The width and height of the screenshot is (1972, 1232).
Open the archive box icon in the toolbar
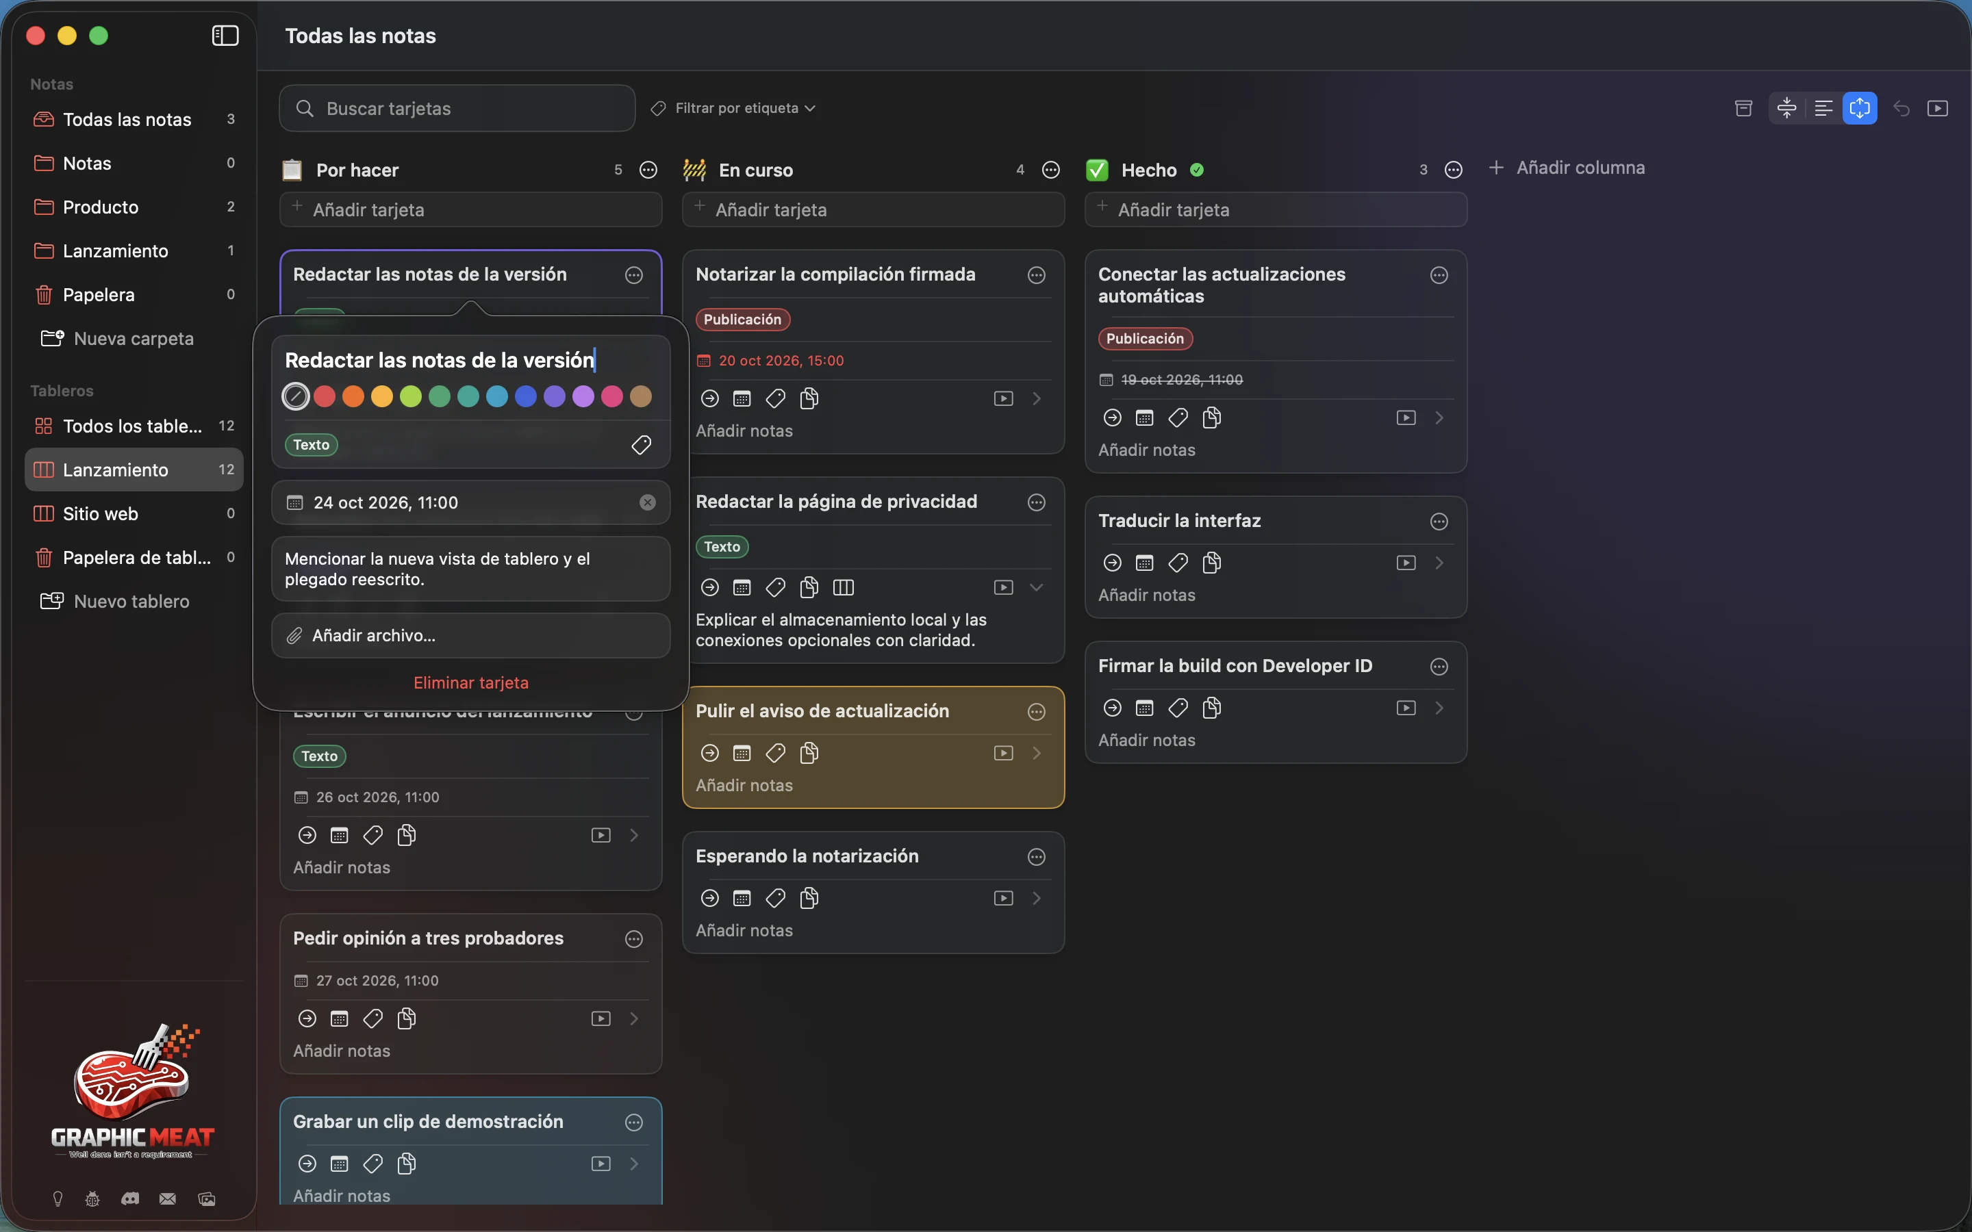point(1743,108)
